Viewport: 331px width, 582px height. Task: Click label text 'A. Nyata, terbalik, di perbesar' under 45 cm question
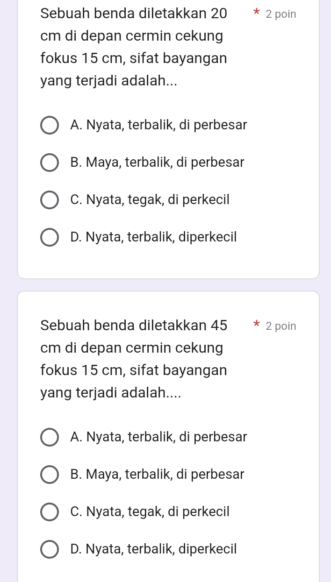[158, 437]
